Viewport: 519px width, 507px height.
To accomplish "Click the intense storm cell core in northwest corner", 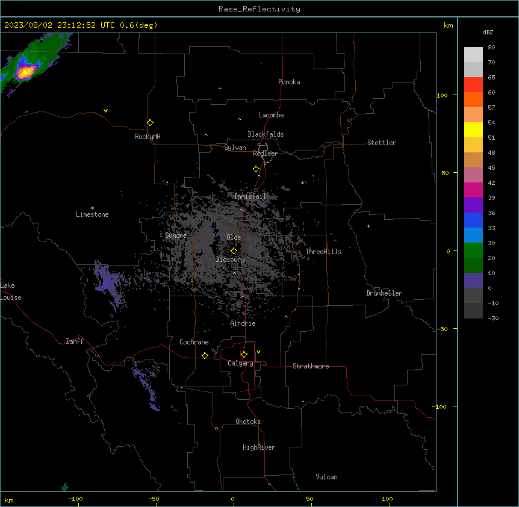I will [x=26, y=72].
